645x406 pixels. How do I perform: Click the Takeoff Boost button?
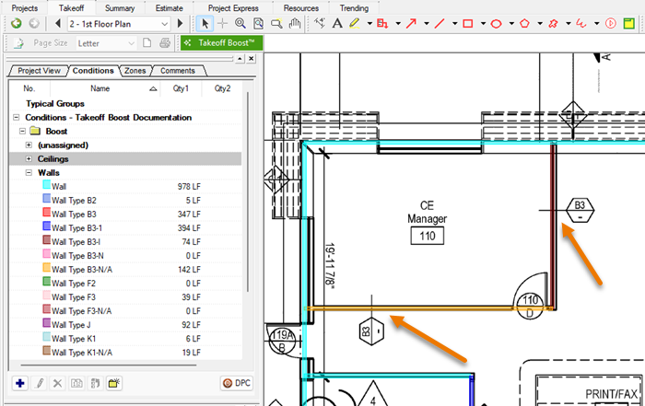(x=221, y=42)
